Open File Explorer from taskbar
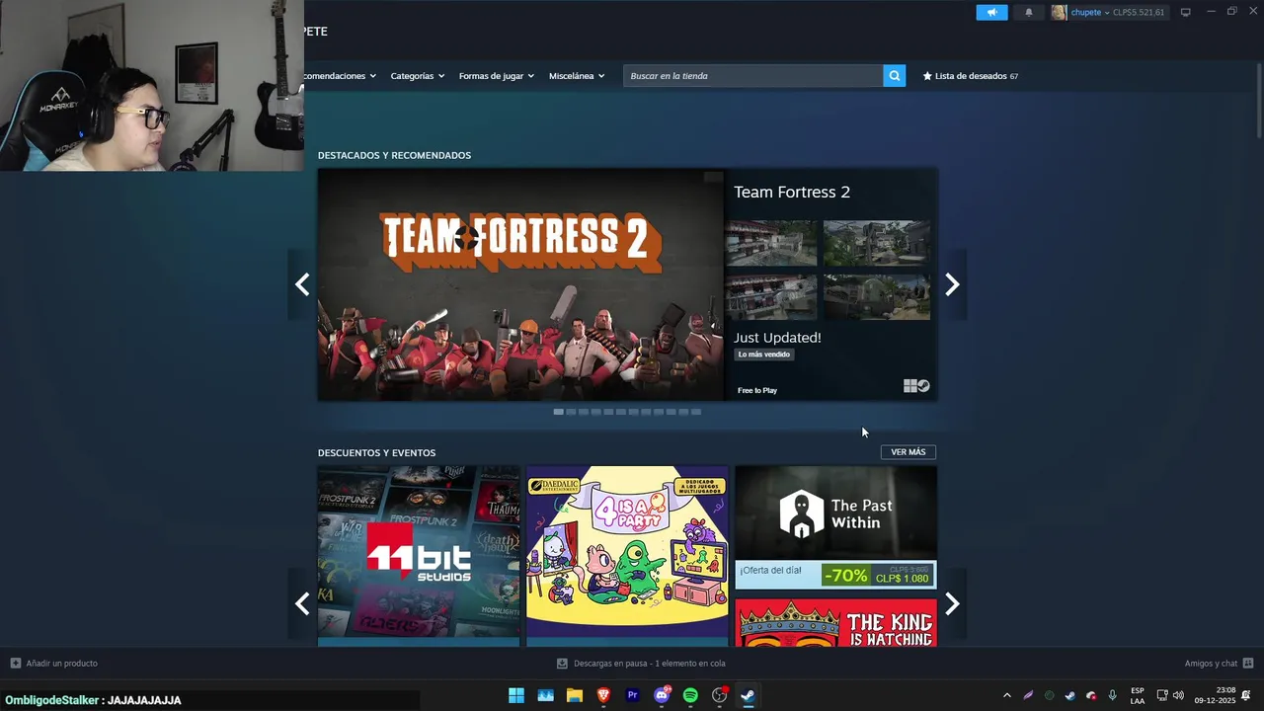This screenshot has width=1264, height=711. click(x=575, y=695)
